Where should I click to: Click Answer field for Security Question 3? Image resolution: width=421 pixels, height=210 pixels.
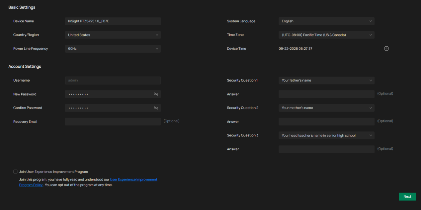[327, 149]
